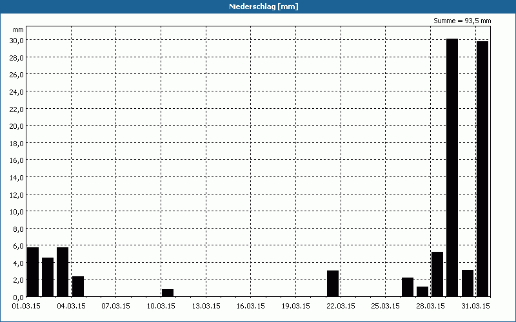Click the 19.03.15 date label
The image size is (516, 322).
pos(296,306)
